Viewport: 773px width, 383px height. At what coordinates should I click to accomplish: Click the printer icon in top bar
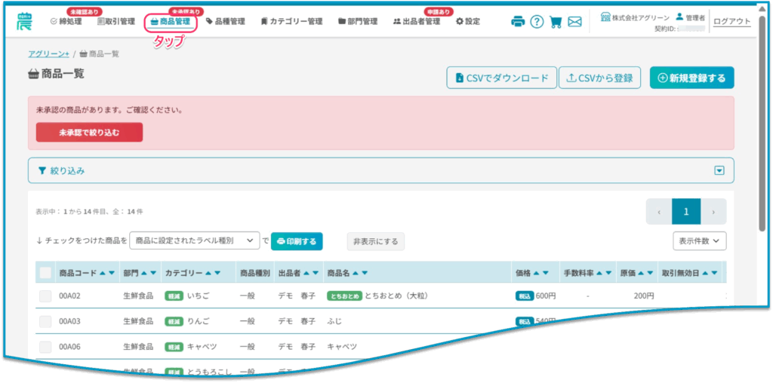pos(518,22)
